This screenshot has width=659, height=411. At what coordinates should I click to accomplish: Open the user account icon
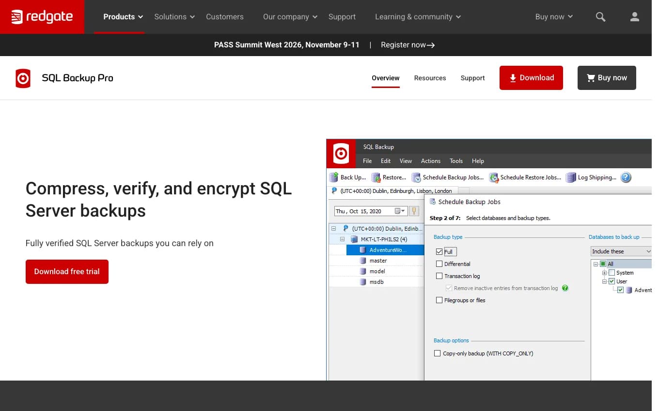point(634,17)
